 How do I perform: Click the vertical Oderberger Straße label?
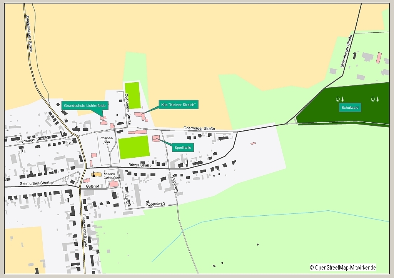(128, 109)
